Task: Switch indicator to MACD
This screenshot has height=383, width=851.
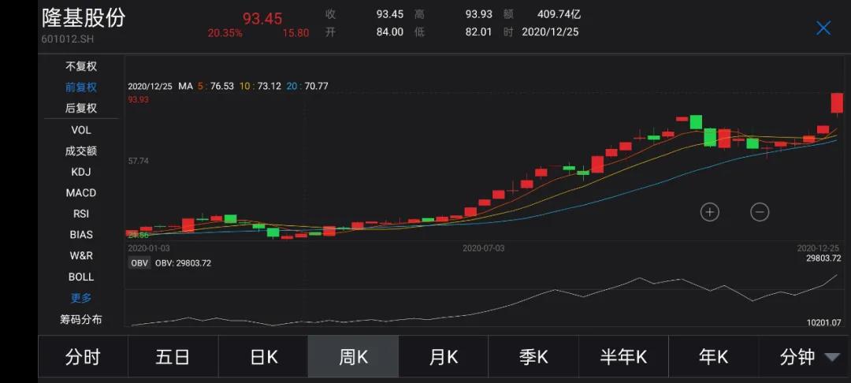Action: tap(81, 193)
